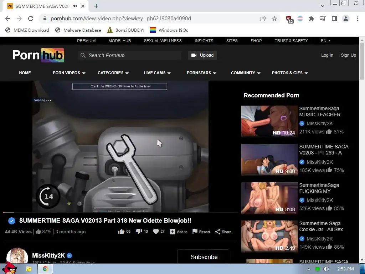The image size is (365, 274).
Task: Click the site logo
Action: [x=38, y=55]
